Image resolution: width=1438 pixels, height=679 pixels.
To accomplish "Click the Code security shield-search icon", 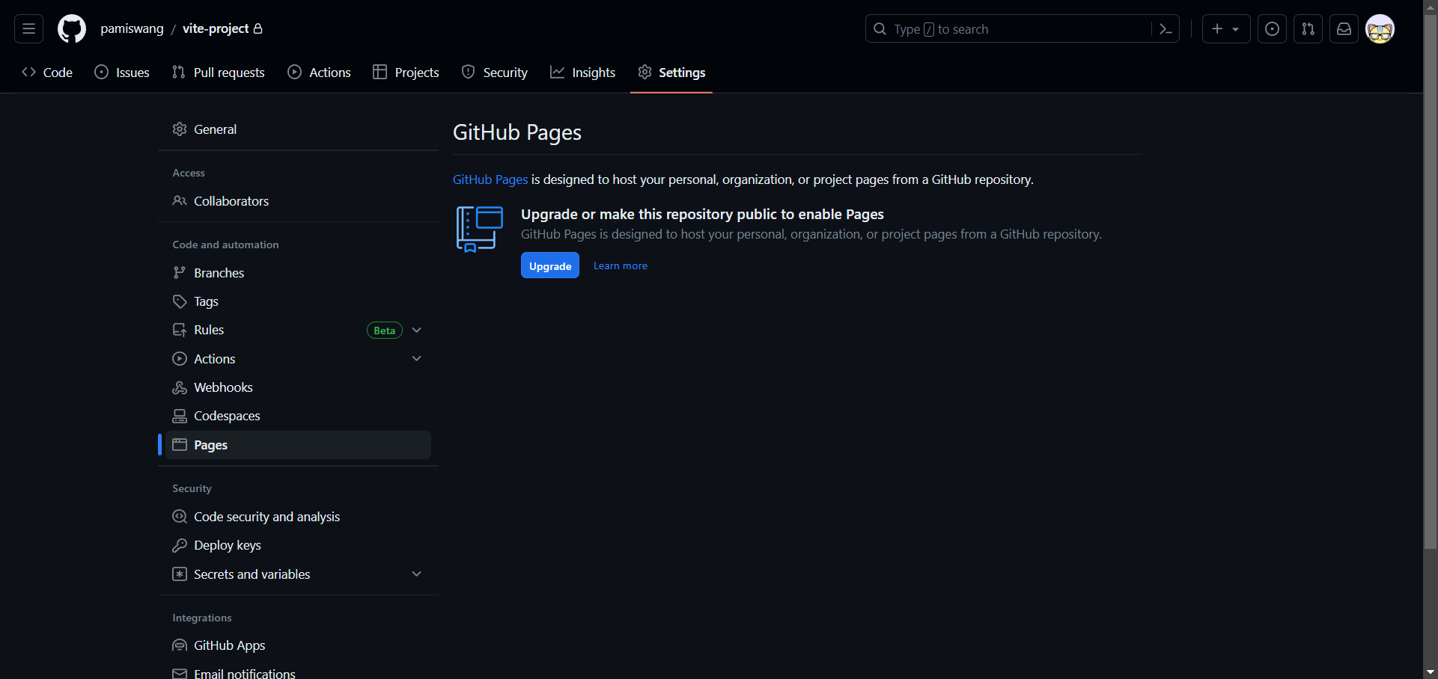I will (180, 517).
